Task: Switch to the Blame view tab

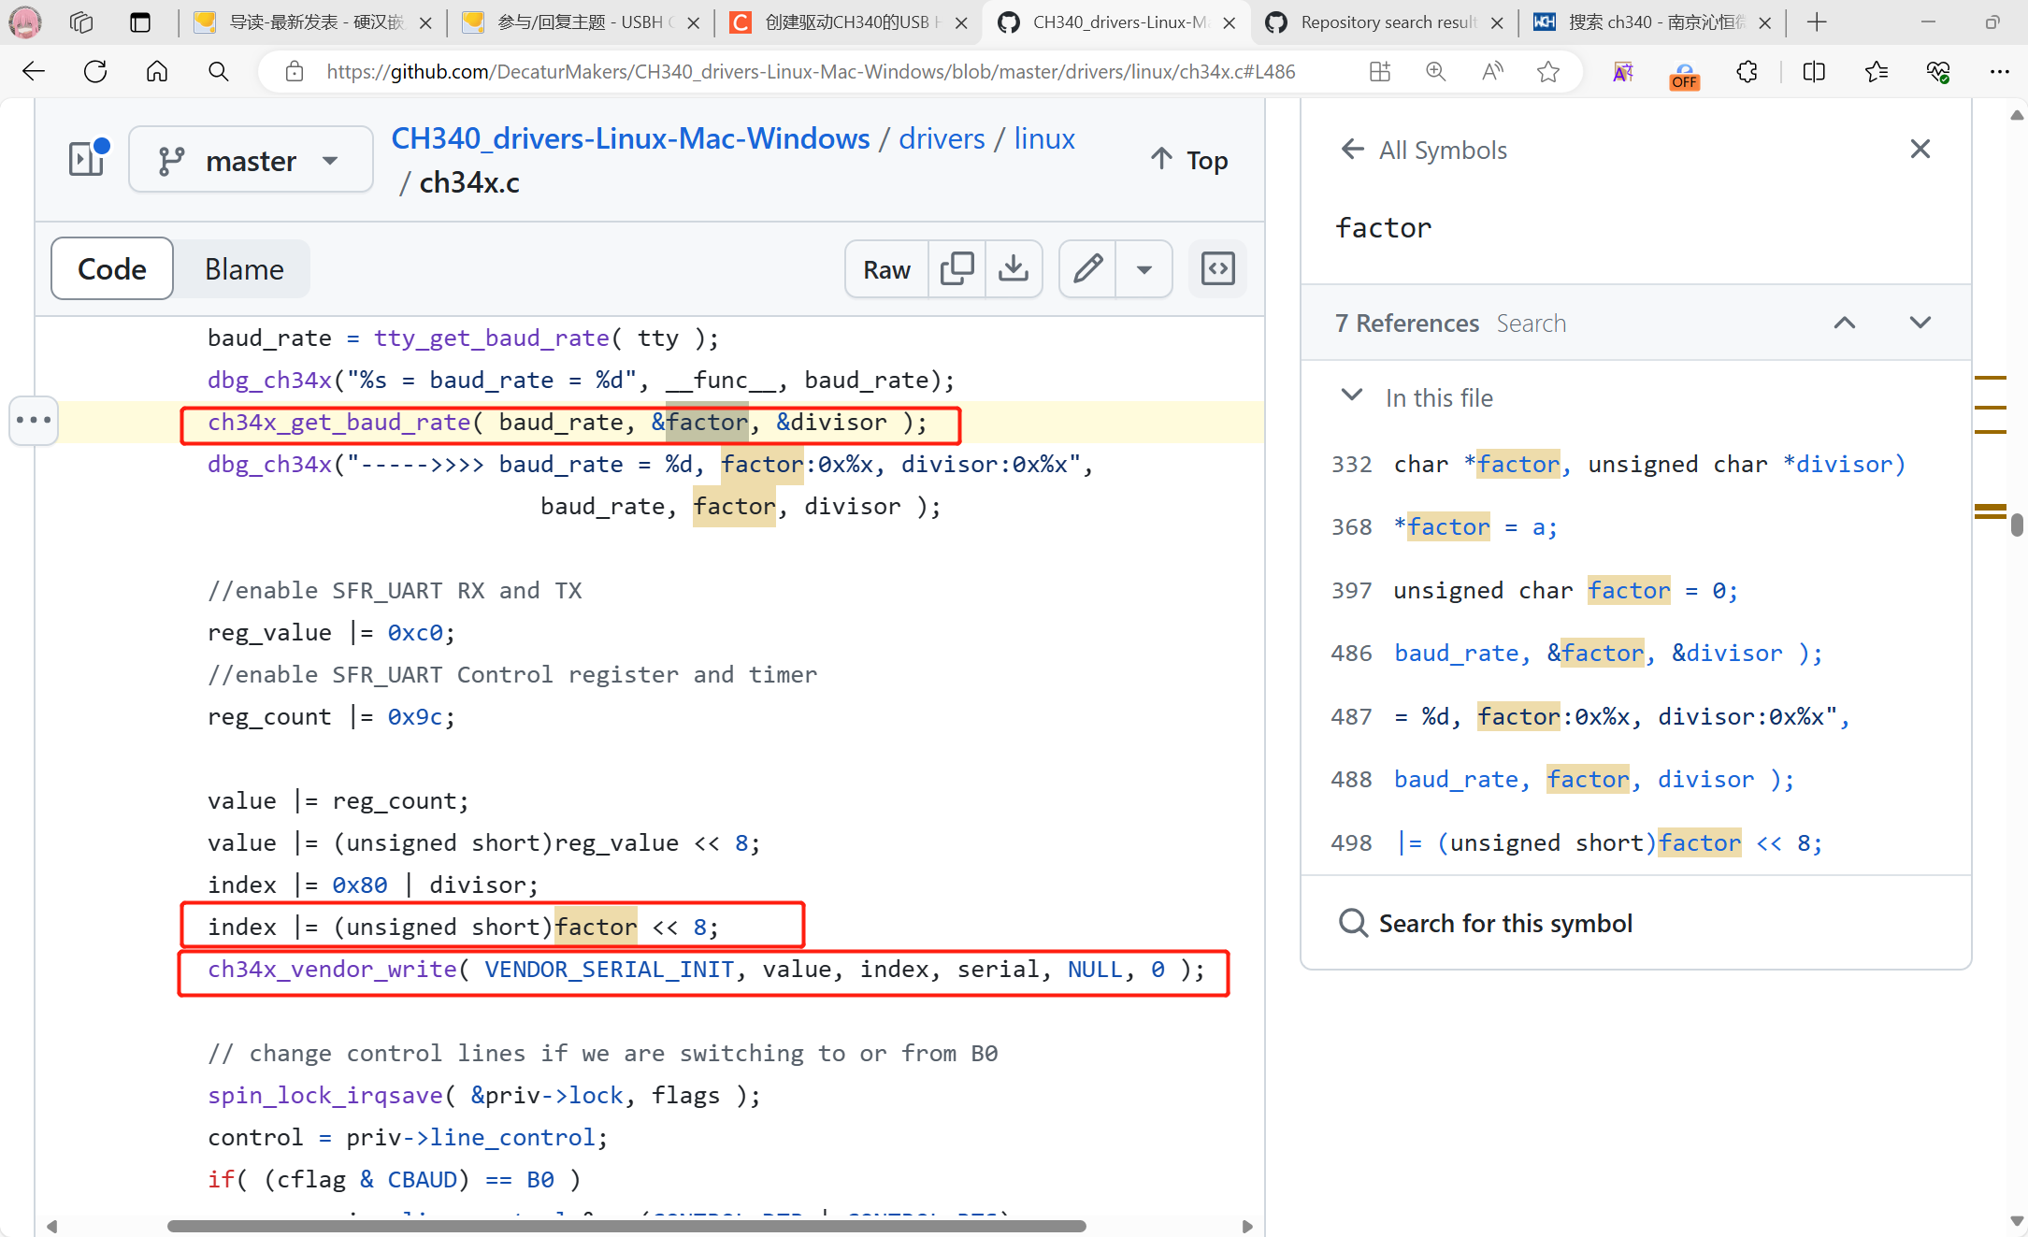Action: tap(244, 269)
